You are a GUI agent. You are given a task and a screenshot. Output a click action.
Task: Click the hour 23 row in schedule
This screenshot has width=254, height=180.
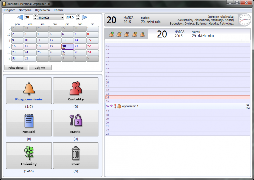pos(177,134)
